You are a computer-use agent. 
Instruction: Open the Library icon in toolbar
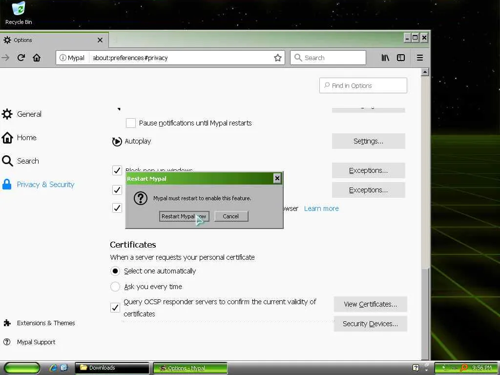pos(385,58)
